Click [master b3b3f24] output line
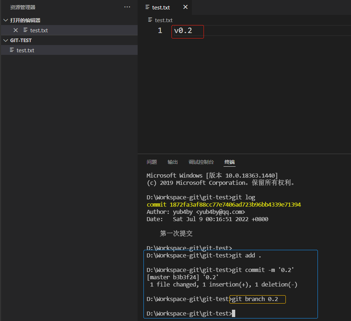Viewport: 351px width, 321px height. point(183,277)
